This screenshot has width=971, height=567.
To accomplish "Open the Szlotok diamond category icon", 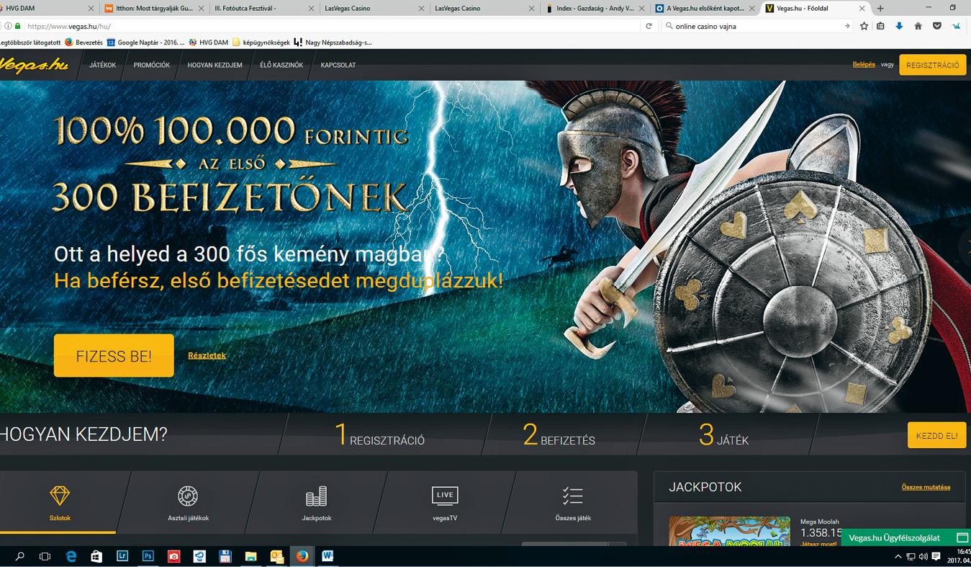I will point(60,496).
